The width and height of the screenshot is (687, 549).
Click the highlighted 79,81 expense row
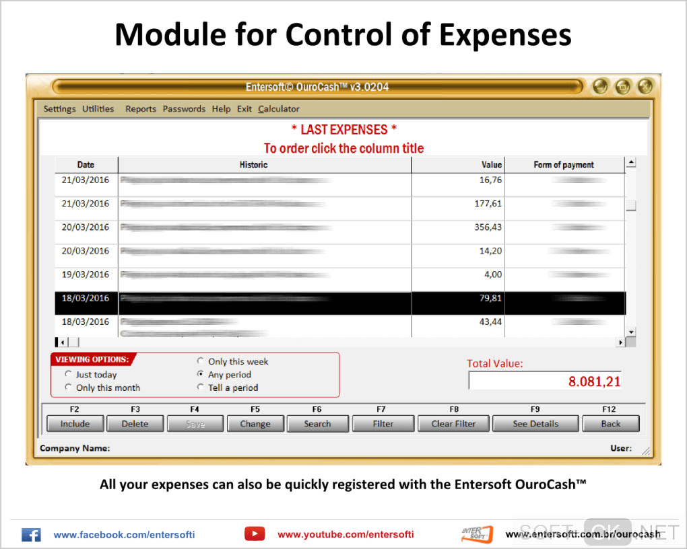(340, 303)
